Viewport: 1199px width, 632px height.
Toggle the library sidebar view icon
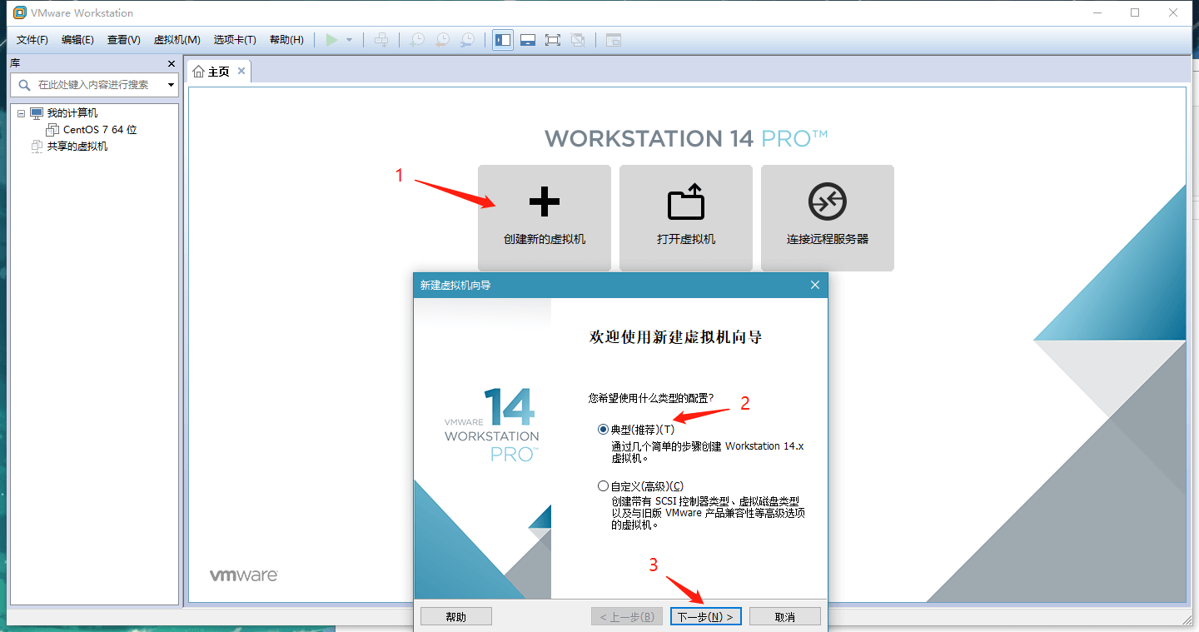click(503, 40)
